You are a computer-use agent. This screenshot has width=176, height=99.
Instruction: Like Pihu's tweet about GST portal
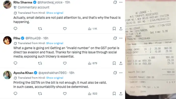pyautogui.click(x=65, y=63)
